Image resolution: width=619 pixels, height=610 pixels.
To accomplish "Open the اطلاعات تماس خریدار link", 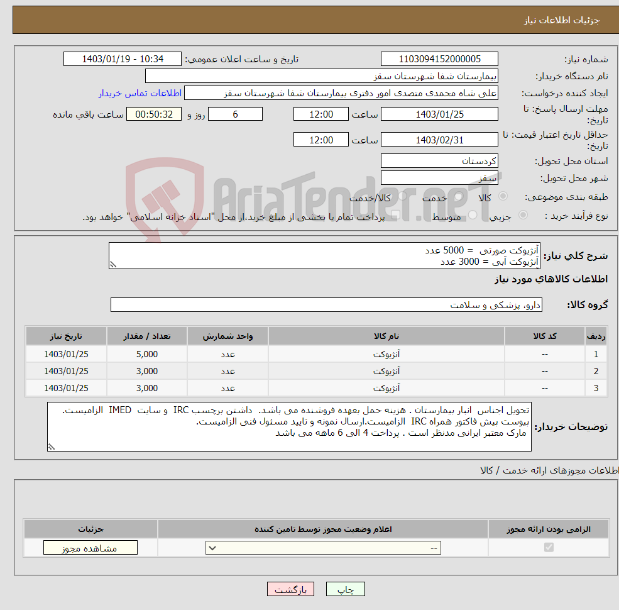I will (140, 93).
